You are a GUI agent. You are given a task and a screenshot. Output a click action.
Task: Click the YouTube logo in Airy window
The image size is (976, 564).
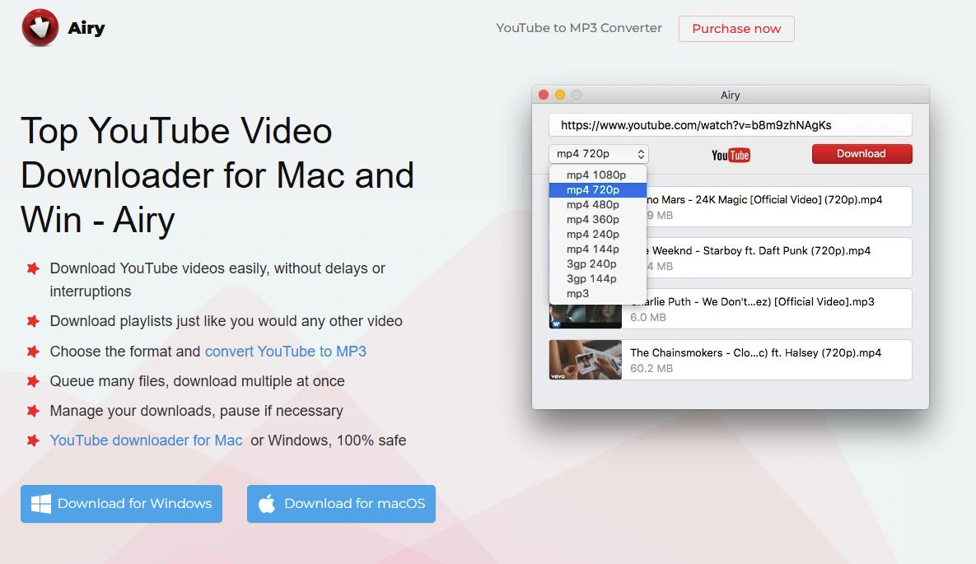[x=731, y=155]
